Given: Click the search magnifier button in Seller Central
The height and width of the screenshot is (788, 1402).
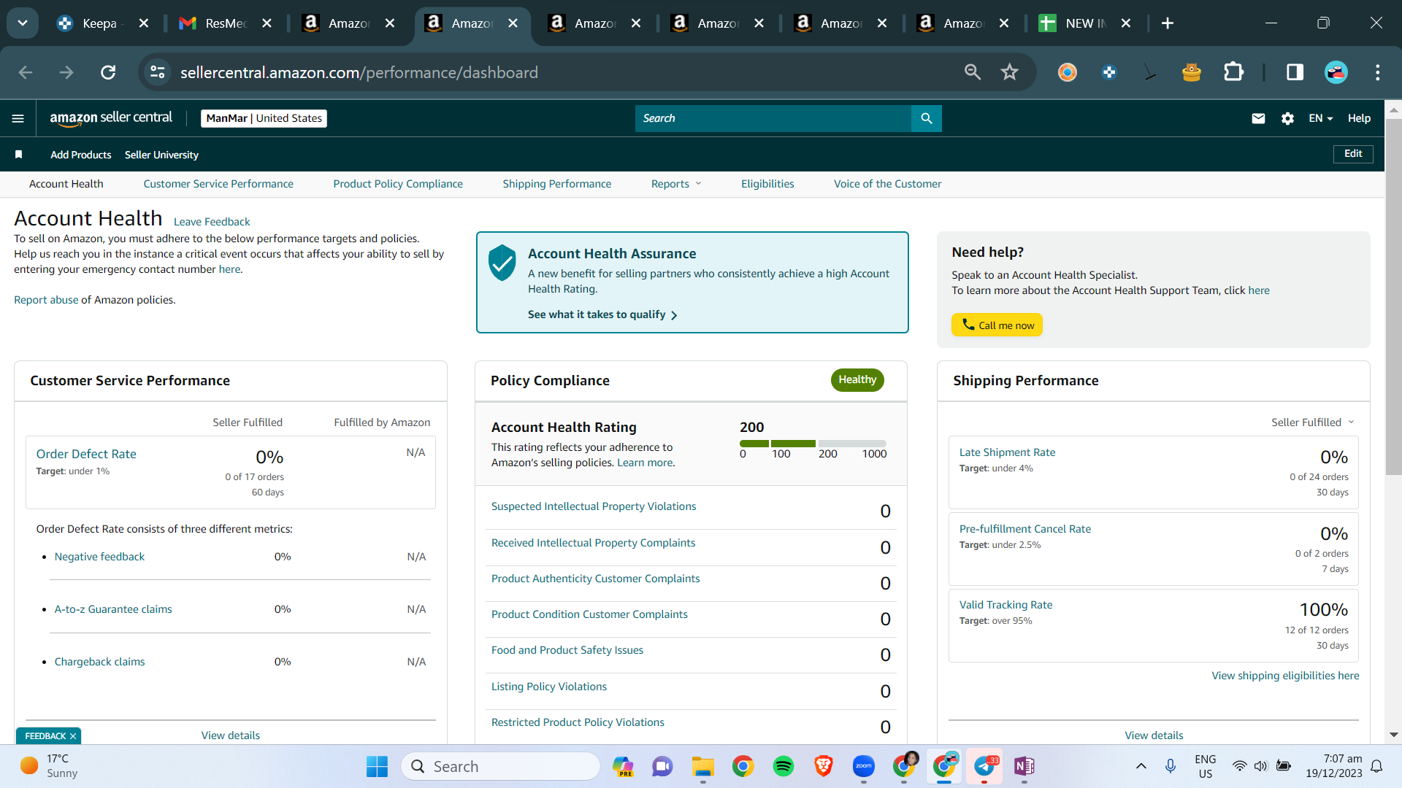Looking at the screenshot, I should (927, 118).
